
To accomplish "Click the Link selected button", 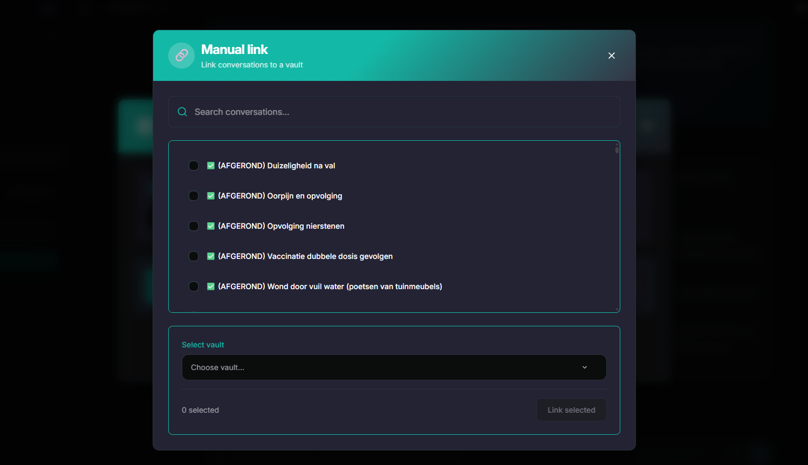I will [x=571, y=410].
